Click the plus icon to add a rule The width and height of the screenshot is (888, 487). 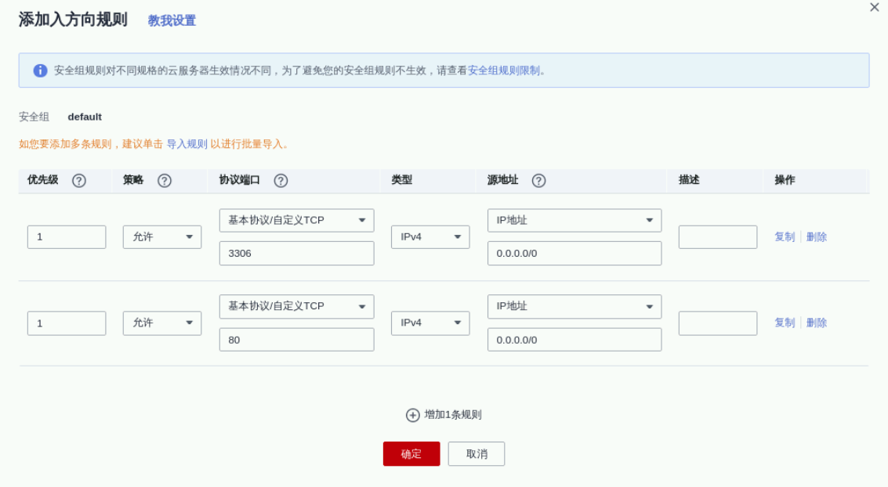pyautogui.click(x=413, y=415)
